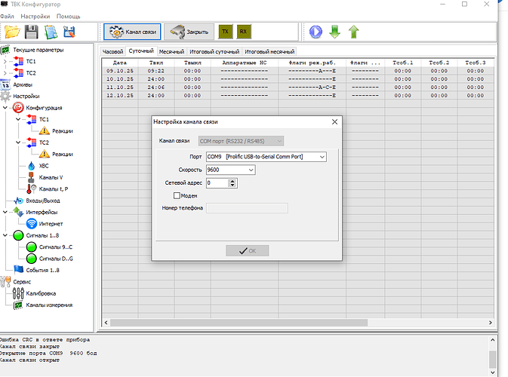
Task: Open file via the folder toolbar icon
Action: [x=12, y=32]
